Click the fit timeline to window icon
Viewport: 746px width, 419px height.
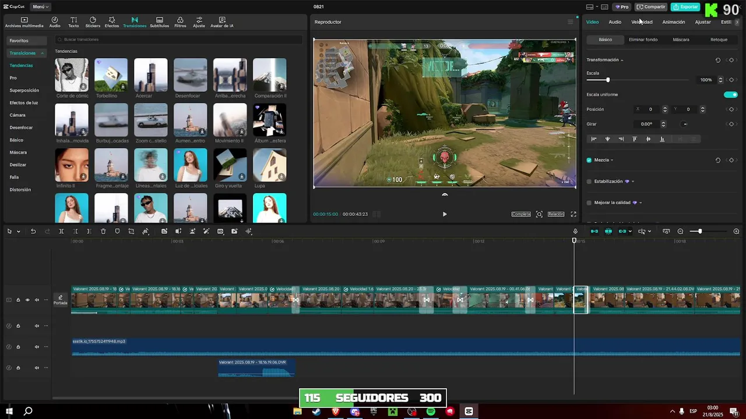[666, 231]
